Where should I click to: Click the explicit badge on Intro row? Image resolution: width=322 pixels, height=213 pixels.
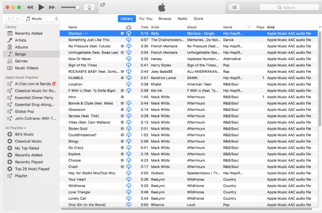click(x=122, y=97)
